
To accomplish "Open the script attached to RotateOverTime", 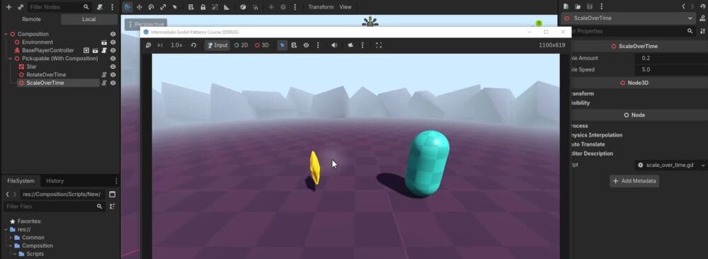I will click(104, 75).
